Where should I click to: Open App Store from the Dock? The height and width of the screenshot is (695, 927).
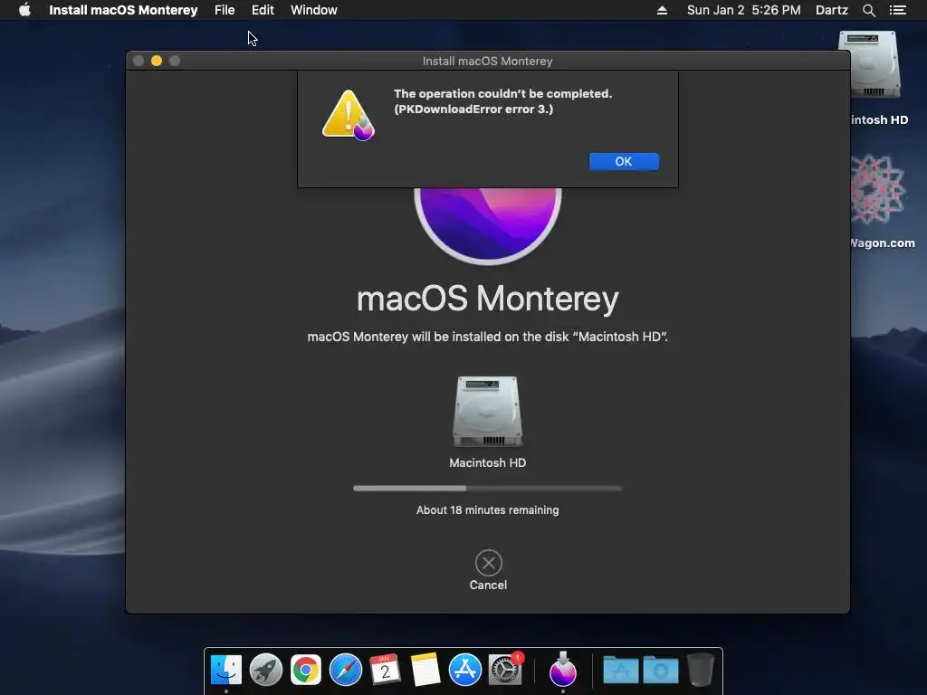(x=465, y=671)
